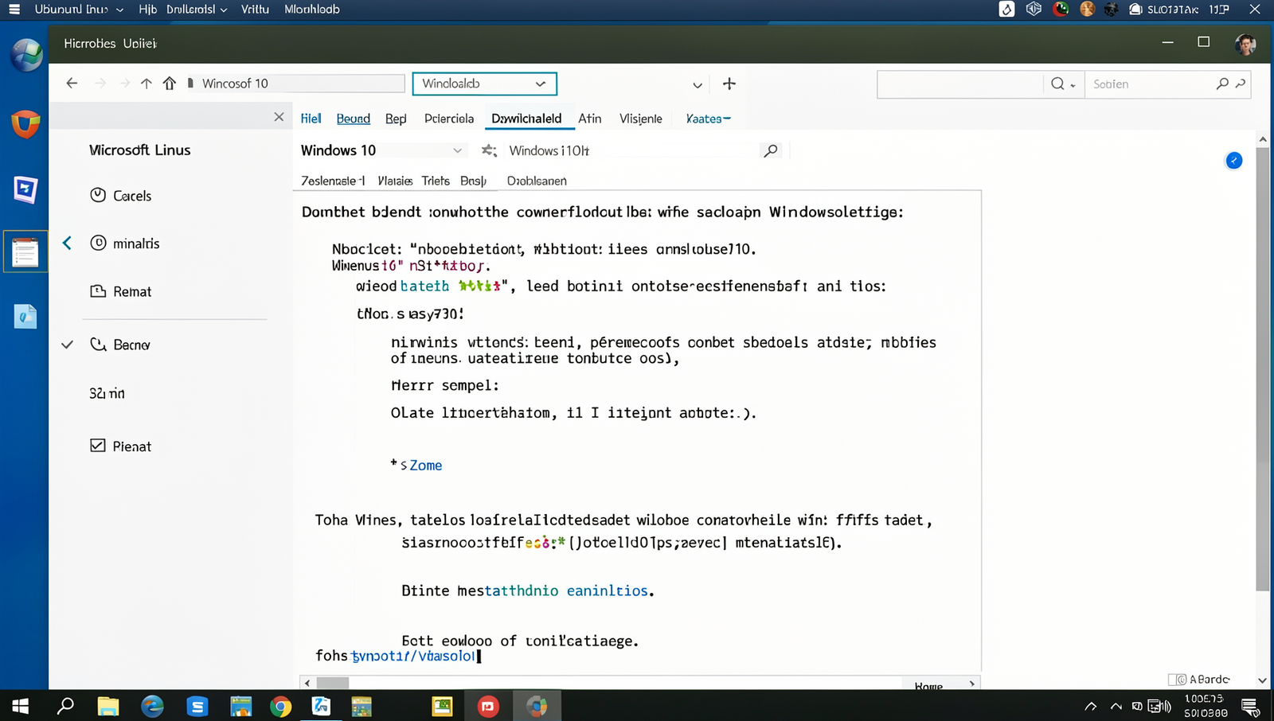Close the left sidebar panel with X
The height and width of the screenshot is (721, 1274).
(x=279, y=117)
